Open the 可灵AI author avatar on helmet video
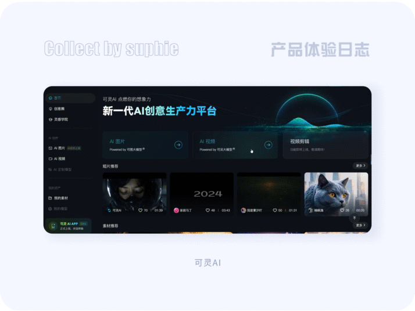 pyautogui.click(x=109, y=210)
